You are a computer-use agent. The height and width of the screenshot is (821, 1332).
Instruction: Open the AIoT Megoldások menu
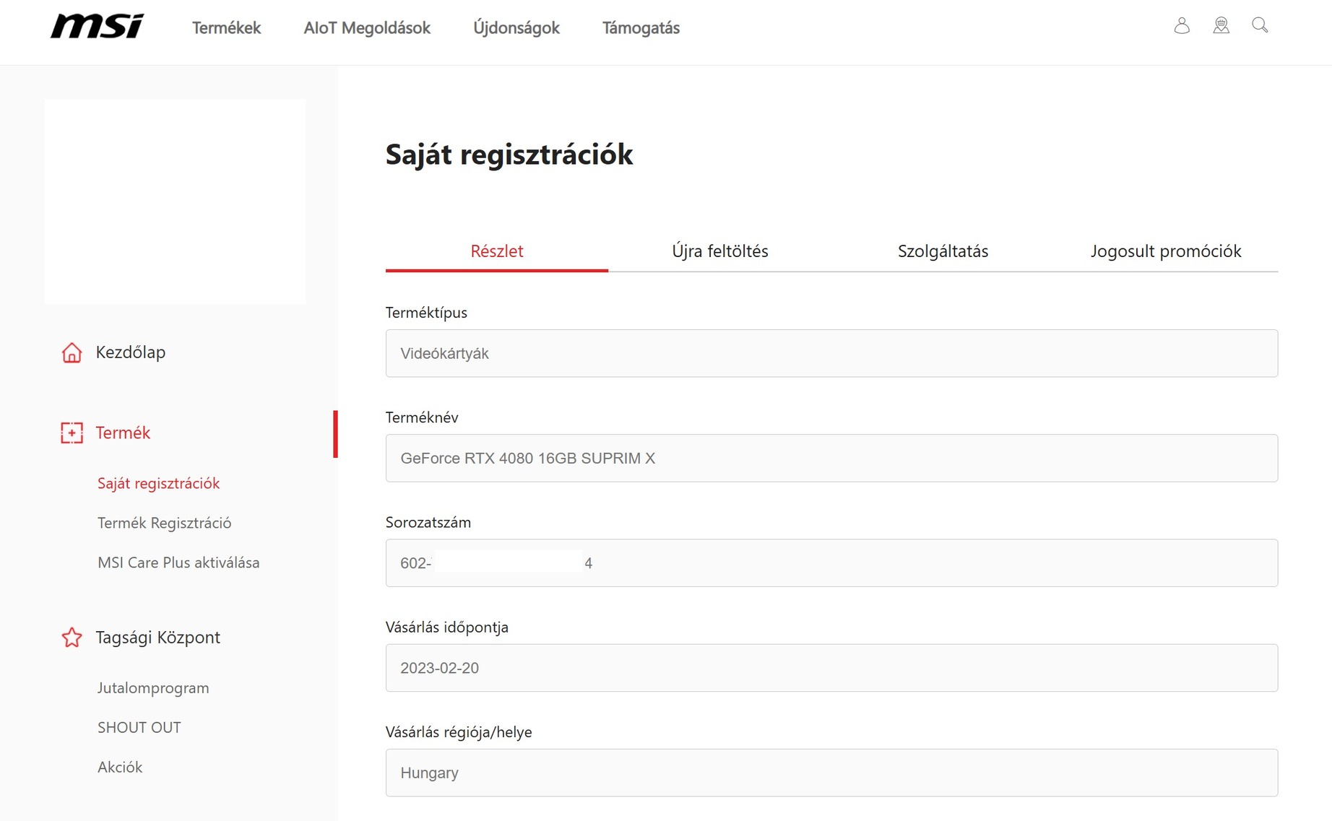click(367, 28)
